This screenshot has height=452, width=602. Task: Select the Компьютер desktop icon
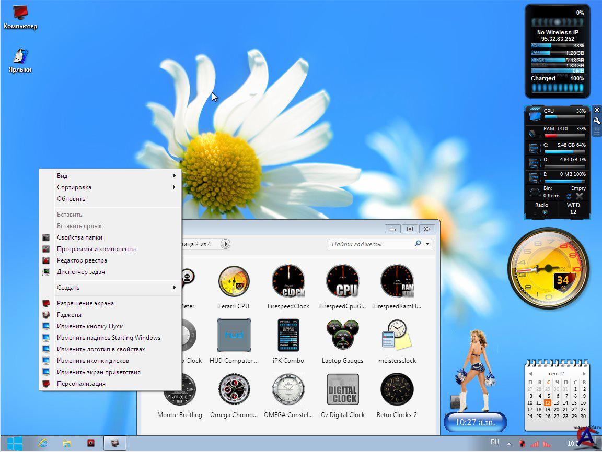(x=20, y=17)
